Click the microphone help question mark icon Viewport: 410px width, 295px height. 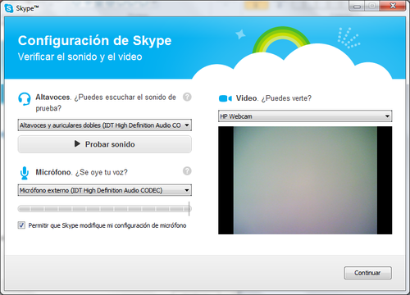click(187, 171)
